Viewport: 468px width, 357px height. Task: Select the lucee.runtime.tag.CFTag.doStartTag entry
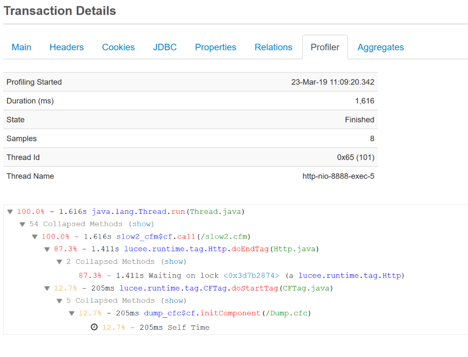(x=226, y=288)
